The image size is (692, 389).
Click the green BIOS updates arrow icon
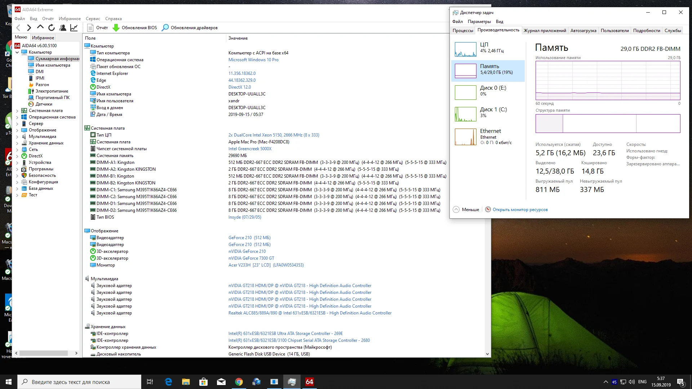[116, 28]
